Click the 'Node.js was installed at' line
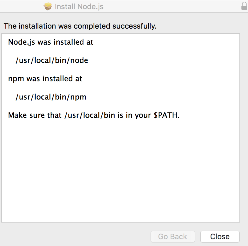The image size is (248, 246). (51, 42)
